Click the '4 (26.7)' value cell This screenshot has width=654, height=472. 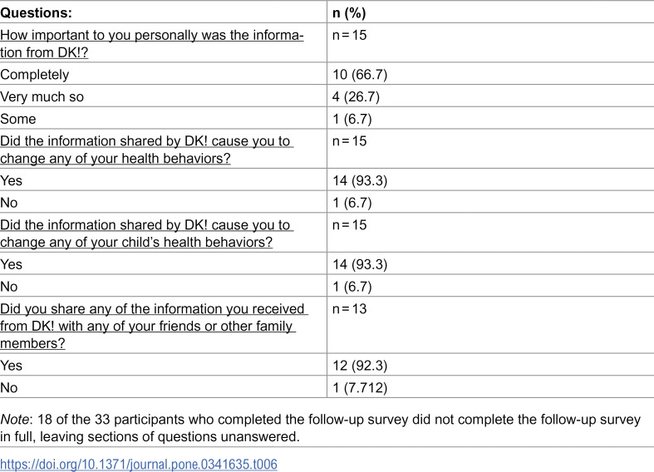click(357, 96)
